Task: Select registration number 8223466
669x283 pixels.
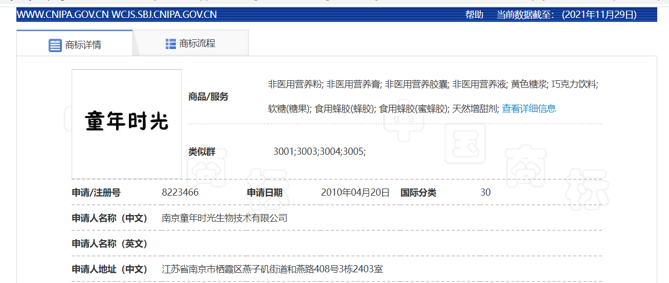Action: pos(180,193)
